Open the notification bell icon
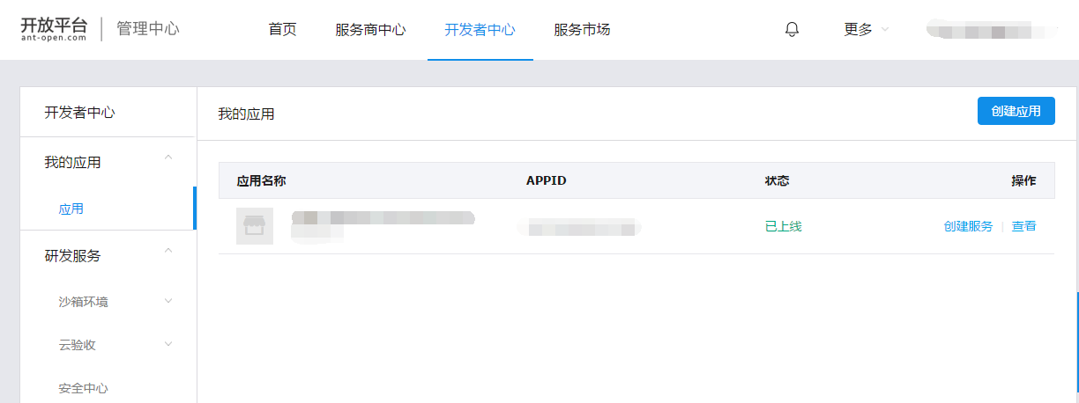1079x403 pixels. click(x=792, y=30)
